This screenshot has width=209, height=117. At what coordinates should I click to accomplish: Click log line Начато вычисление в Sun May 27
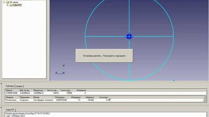coord(28,113)
